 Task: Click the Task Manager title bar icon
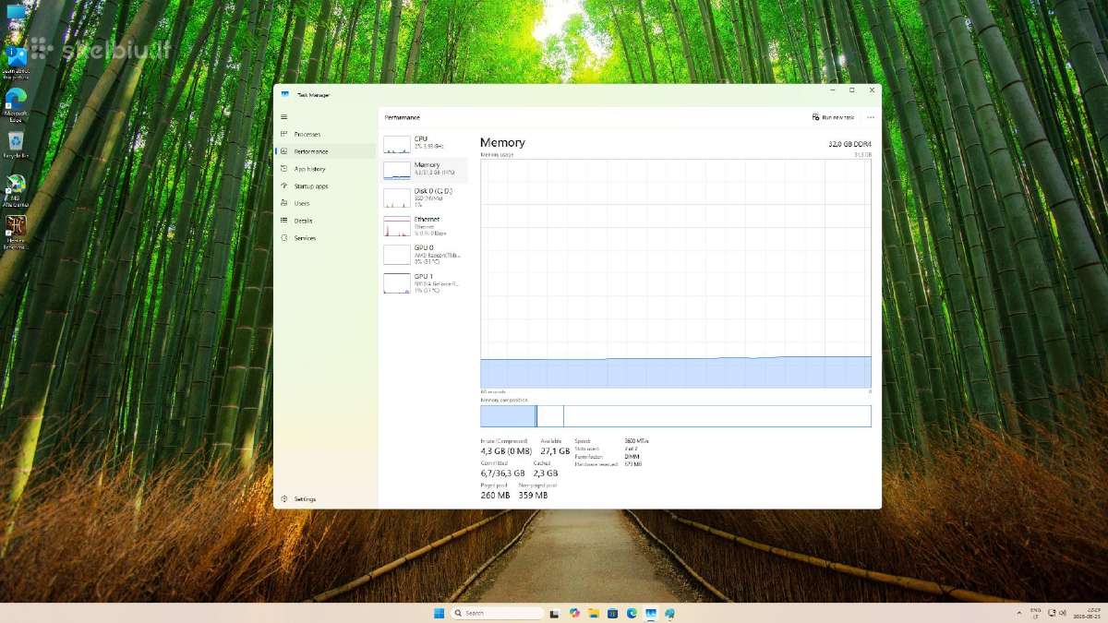point(285,94)
